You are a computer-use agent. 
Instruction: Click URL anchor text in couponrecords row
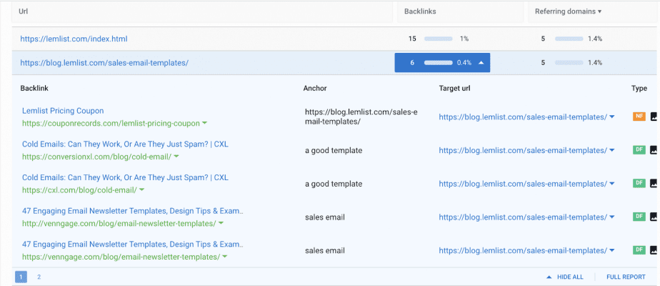pos(361,117)
